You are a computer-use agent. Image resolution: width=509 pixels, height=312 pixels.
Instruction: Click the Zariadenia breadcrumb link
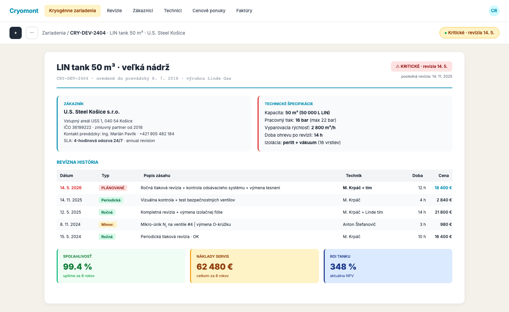coord(54,33)
